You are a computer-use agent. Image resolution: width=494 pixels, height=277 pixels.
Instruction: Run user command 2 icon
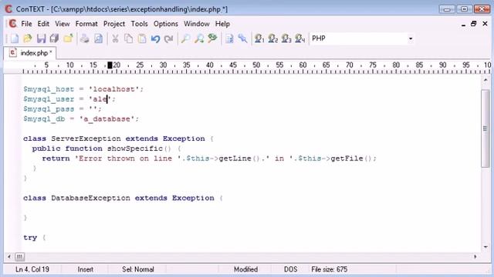point(272,38)
